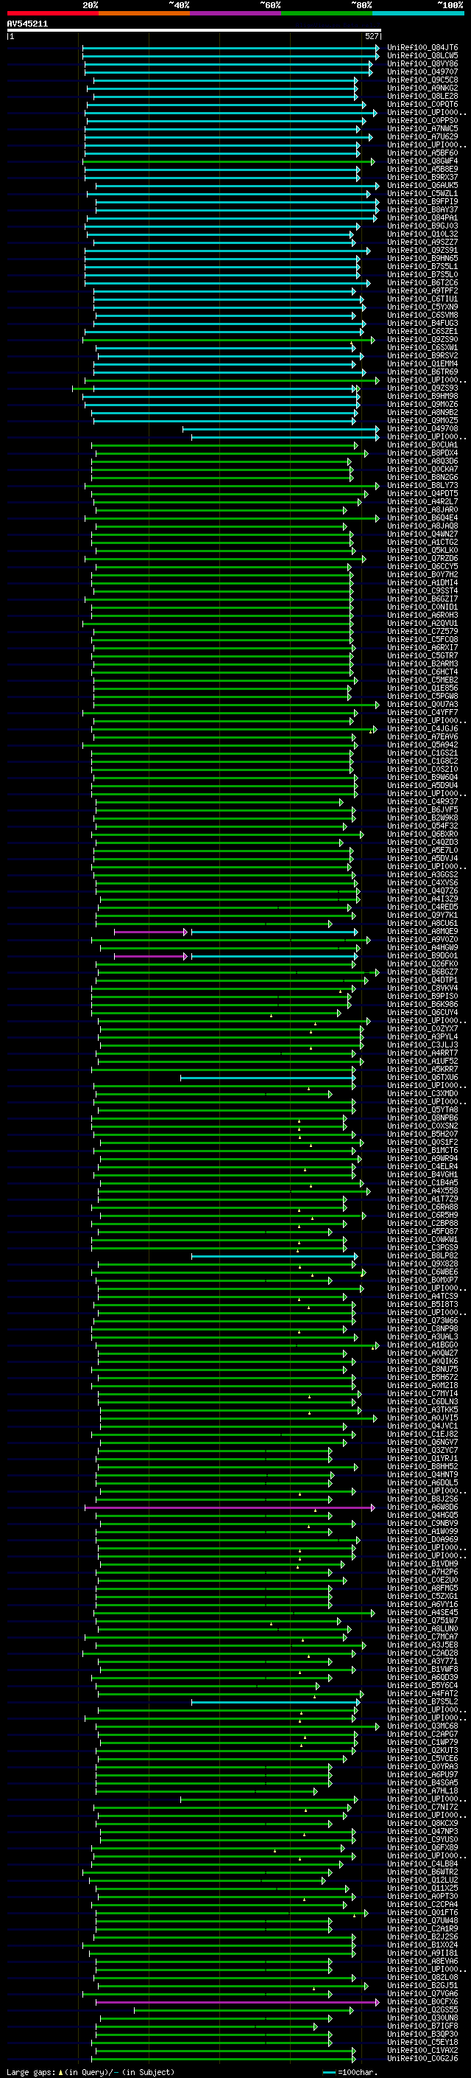
Task: Click the UniRef100_A7U629 label
Action: [422, 136]
